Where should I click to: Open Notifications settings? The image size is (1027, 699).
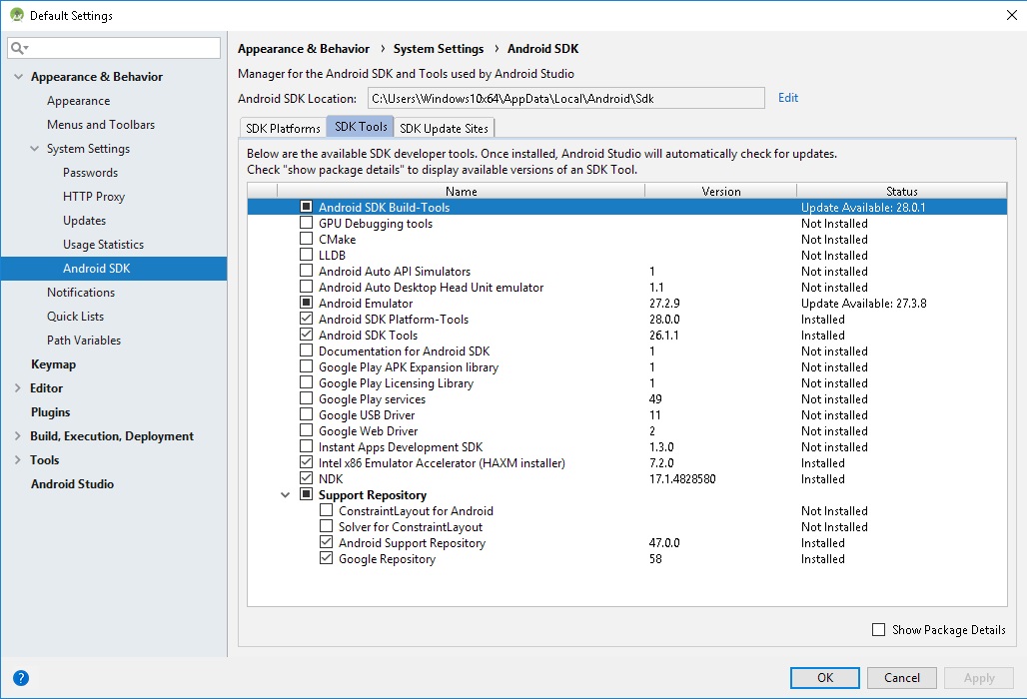(x=81, y=293)
